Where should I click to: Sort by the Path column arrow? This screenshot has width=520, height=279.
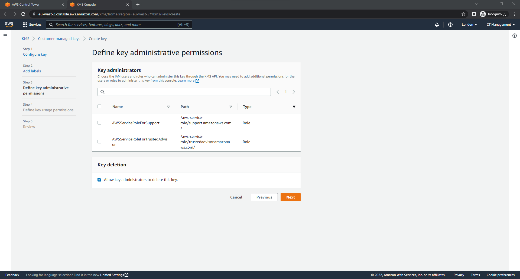[231, 107]
